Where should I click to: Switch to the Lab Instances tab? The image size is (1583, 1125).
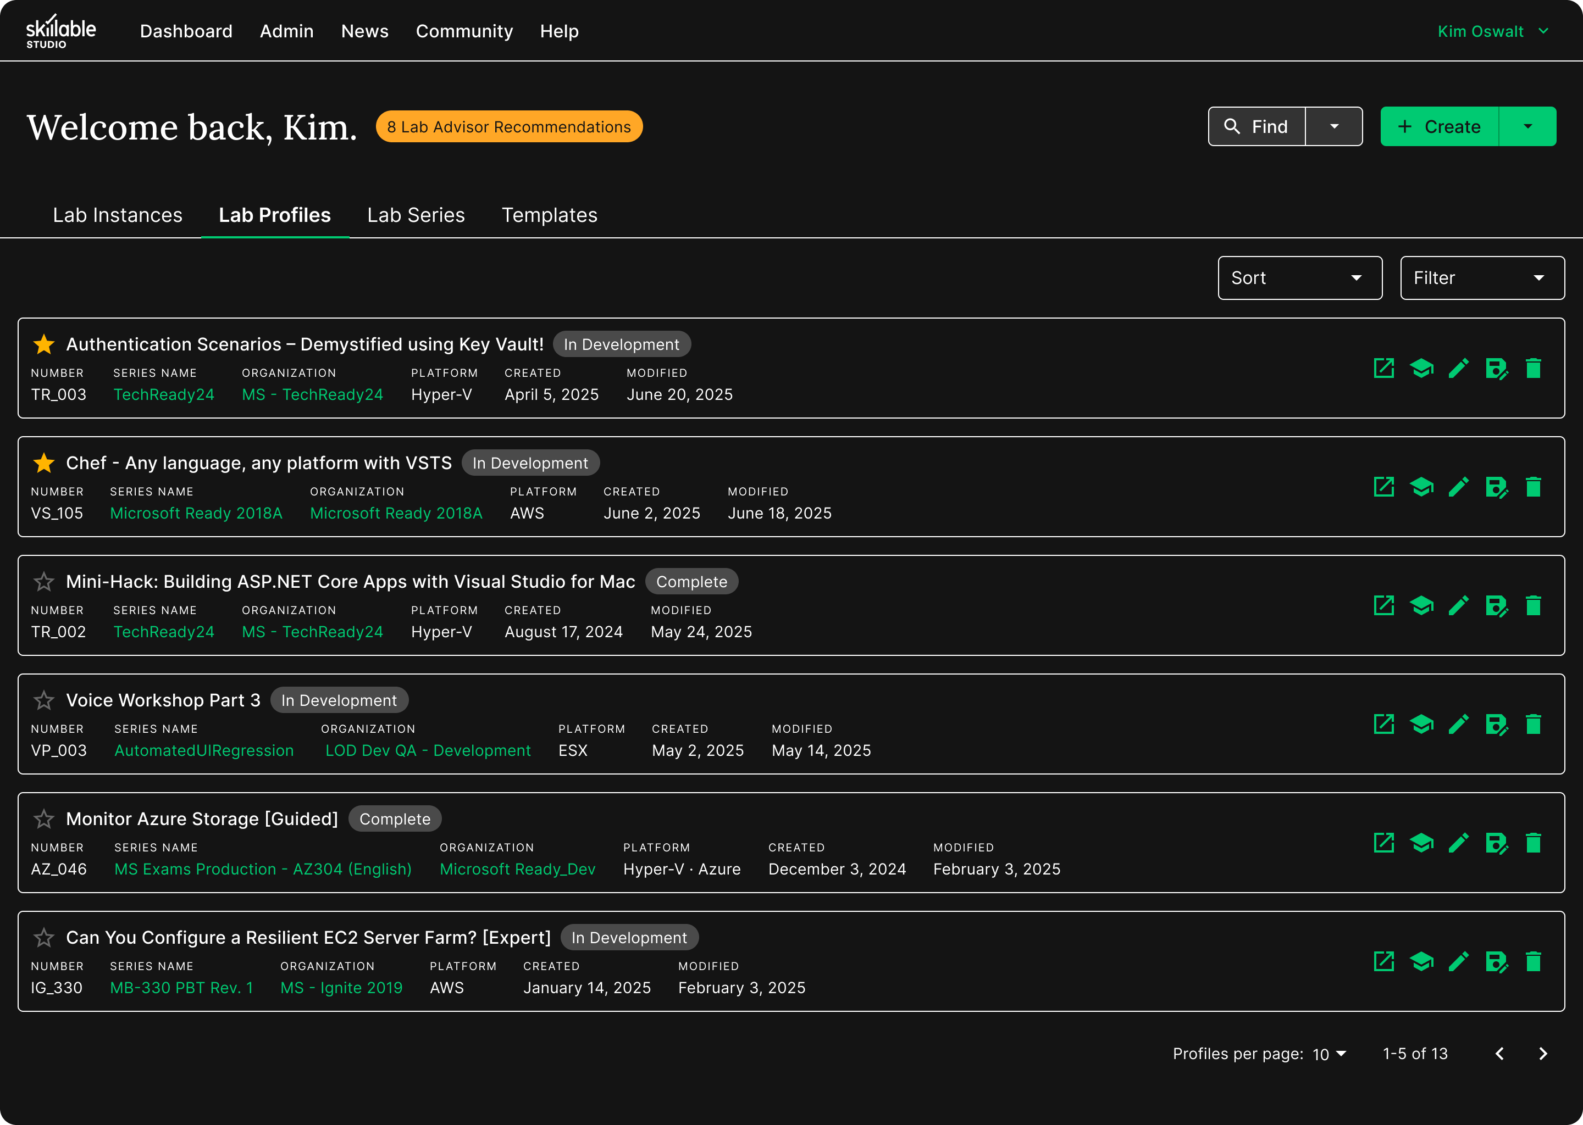[118, 215]
